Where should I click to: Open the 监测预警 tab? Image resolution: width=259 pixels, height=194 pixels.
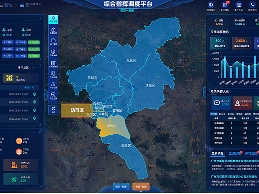pyautogui.click(x=235, y=153)
